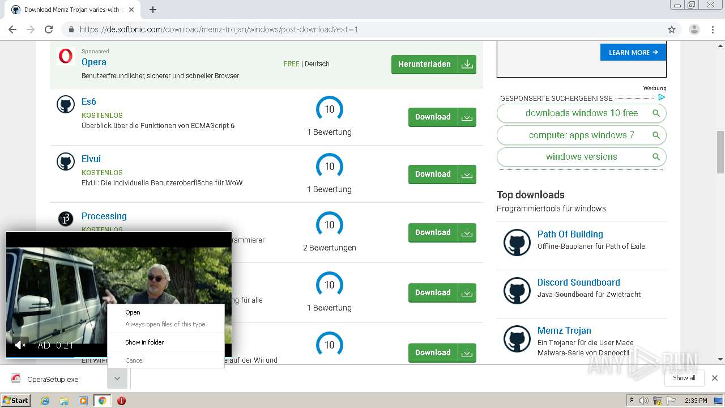Open the Discord Soundboard link
Viewport: 725px width, 408px height.
(x=579, y=282)
